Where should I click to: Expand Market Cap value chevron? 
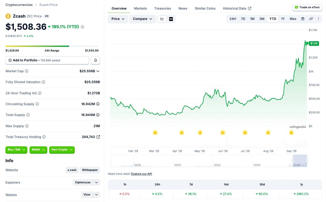98,71
